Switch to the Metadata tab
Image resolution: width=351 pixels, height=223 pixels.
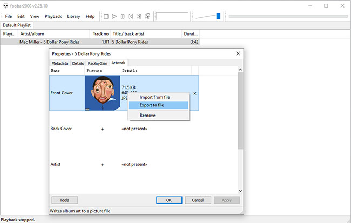pyautogui.click(x=60, y=63)
